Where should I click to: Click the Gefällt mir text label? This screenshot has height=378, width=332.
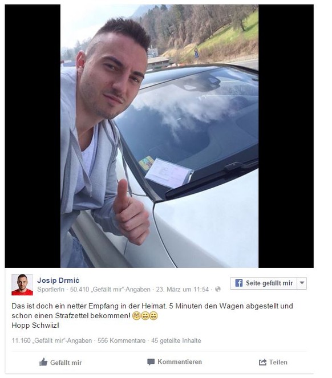point(66,363)
